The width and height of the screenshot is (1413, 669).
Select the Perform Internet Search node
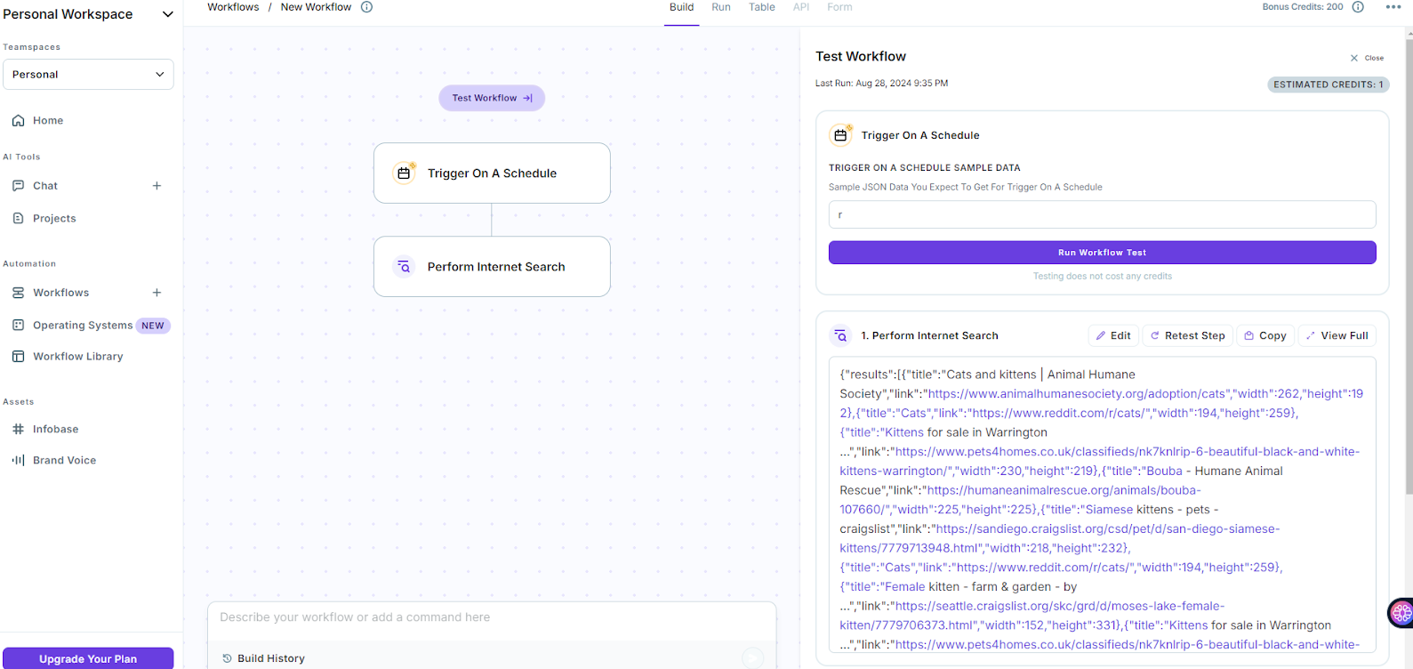(492, 267)
